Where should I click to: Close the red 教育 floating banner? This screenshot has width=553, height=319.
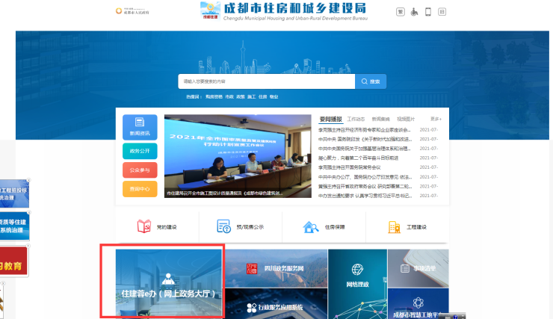coord(28,246)
